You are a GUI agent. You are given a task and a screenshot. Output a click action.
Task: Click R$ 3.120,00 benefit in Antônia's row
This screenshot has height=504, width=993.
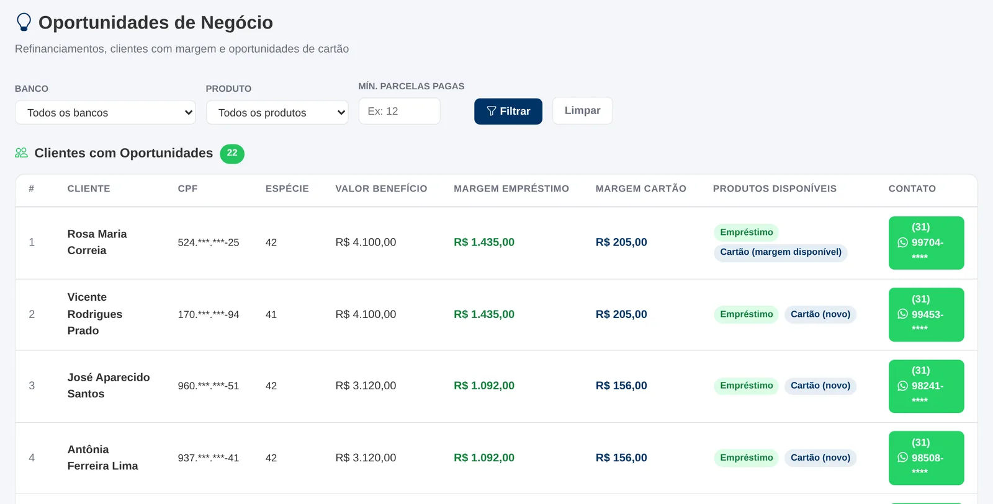[366, 458]
